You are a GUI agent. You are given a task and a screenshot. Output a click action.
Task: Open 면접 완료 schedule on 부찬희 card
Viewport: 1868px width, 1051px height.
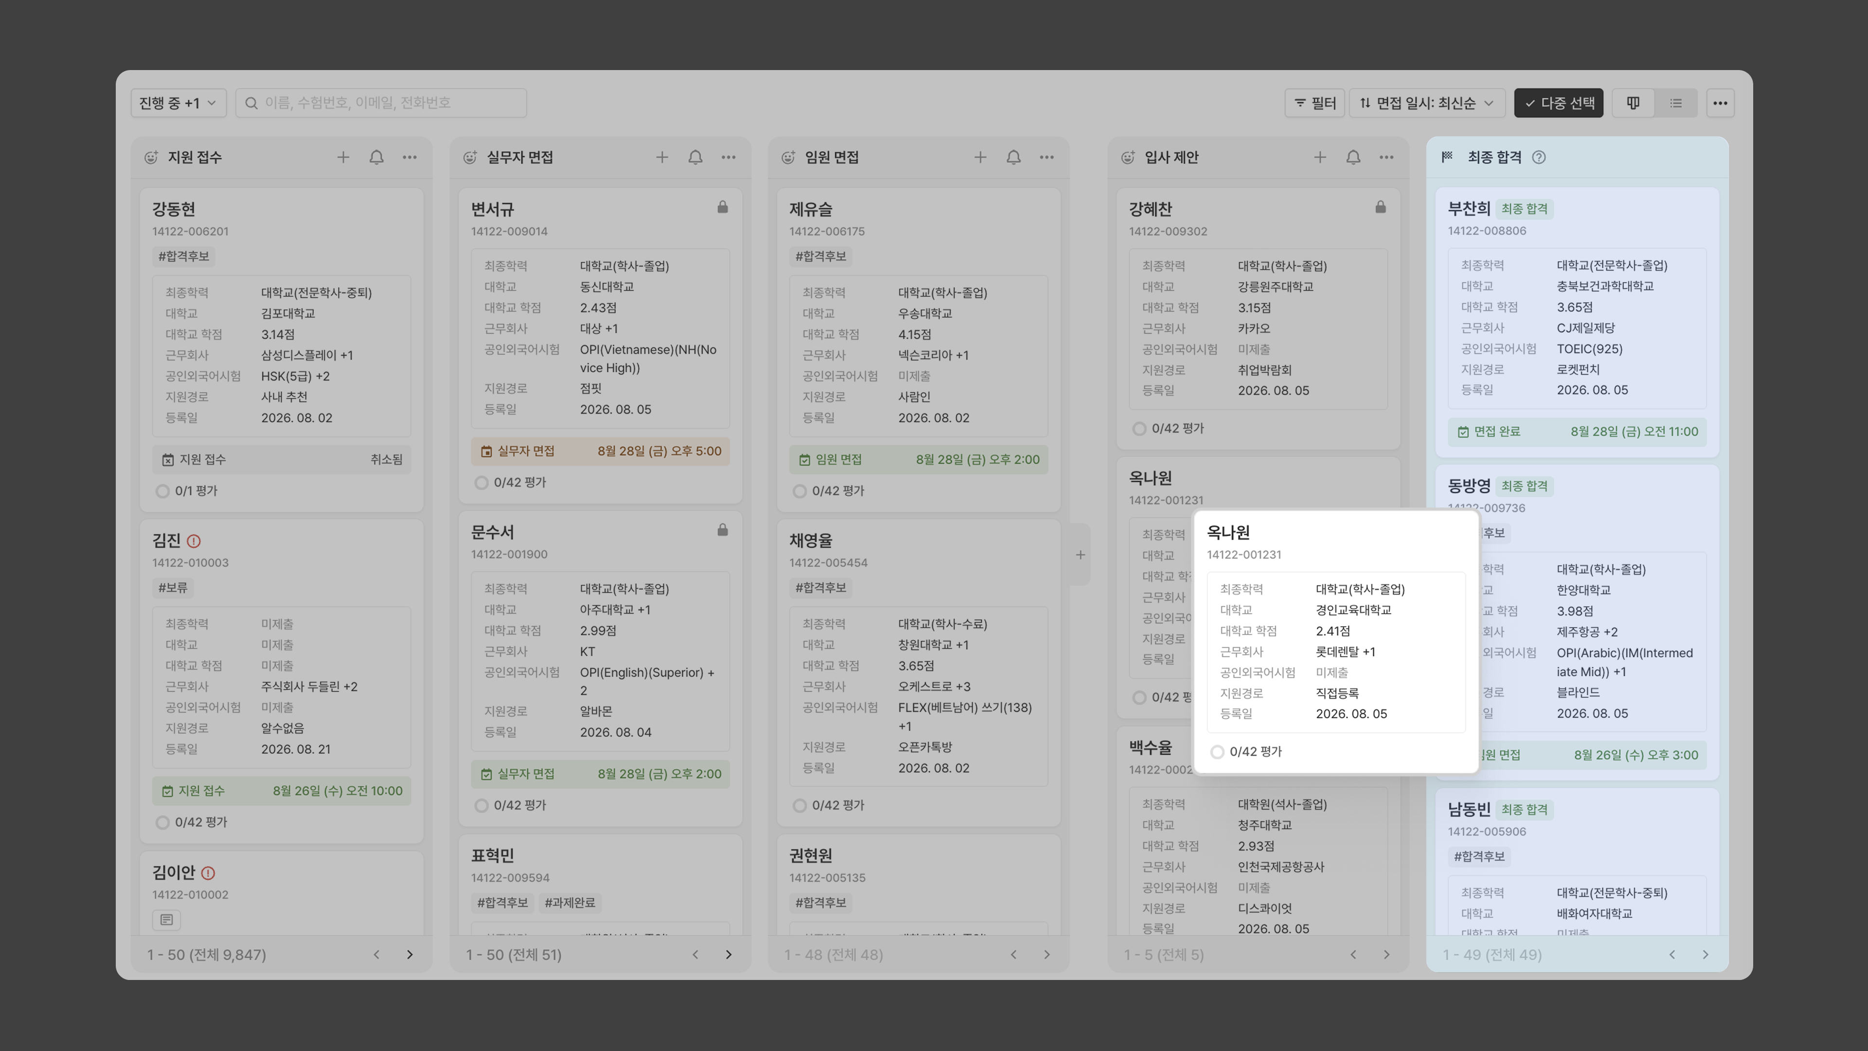(x=1577, y=432)
